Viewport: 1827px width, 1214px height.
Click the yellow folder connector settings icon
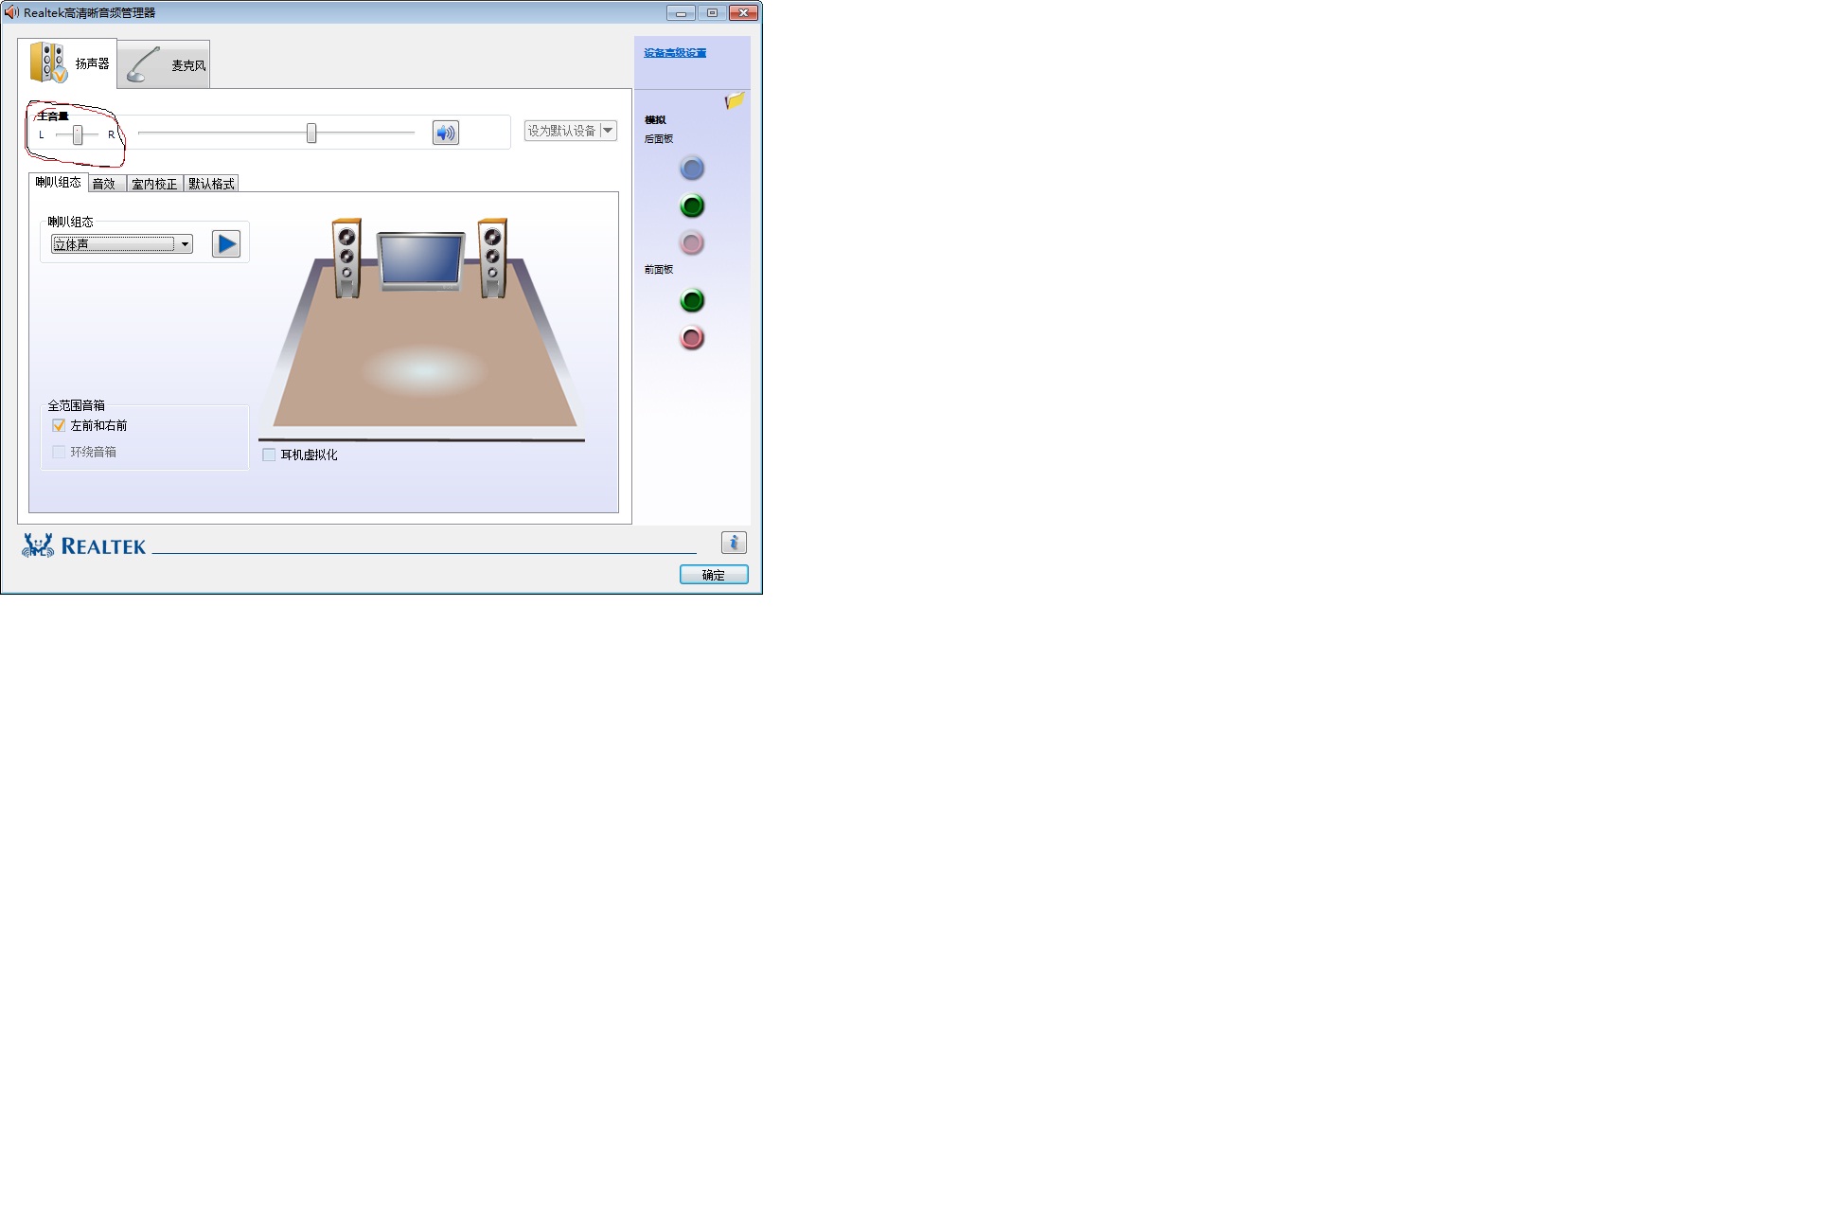click(x=735, y=100)
